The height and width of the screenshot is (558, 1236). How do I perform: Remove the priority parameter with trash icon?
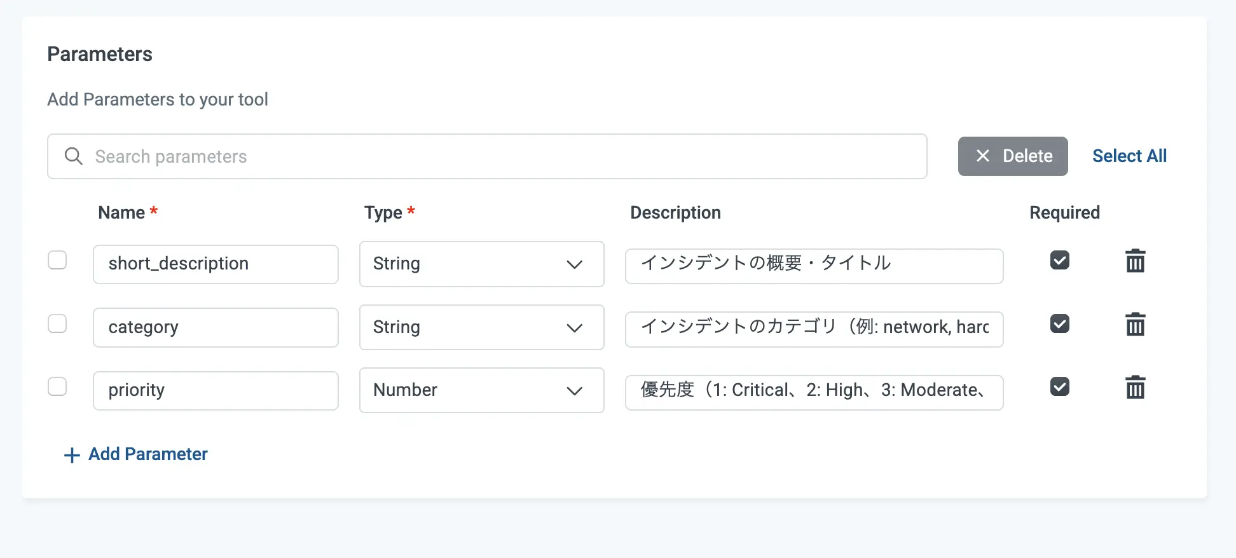1135,388
